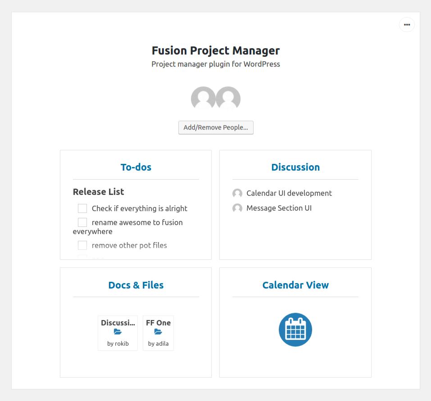Image resolution: width=431 pixels, height=401 pixels.
Task: Open the three-dots more options menu
Action: coord(407,25)
